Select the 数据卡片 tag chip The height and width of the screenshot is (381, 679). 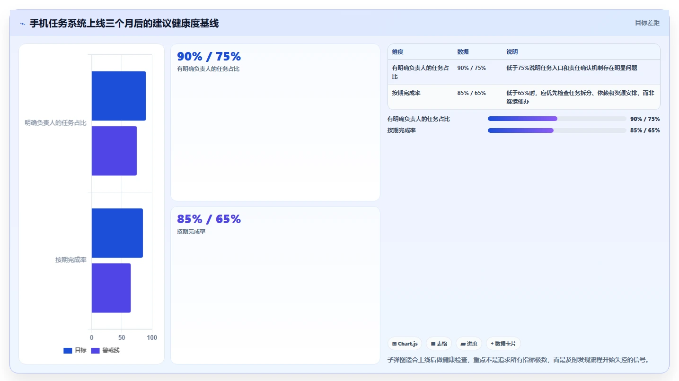(x=503, y=344)
